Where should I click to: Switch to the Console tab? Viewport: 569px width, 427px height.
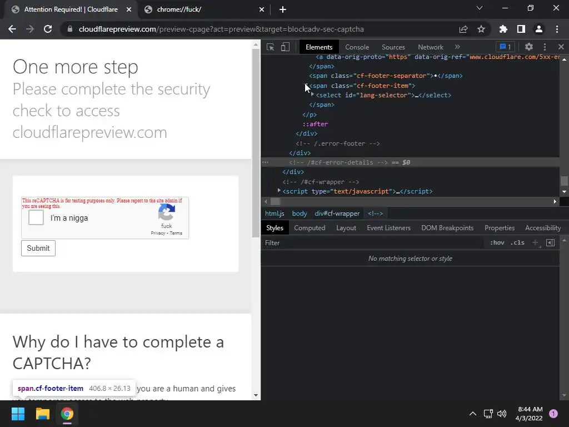click(357, 47)
